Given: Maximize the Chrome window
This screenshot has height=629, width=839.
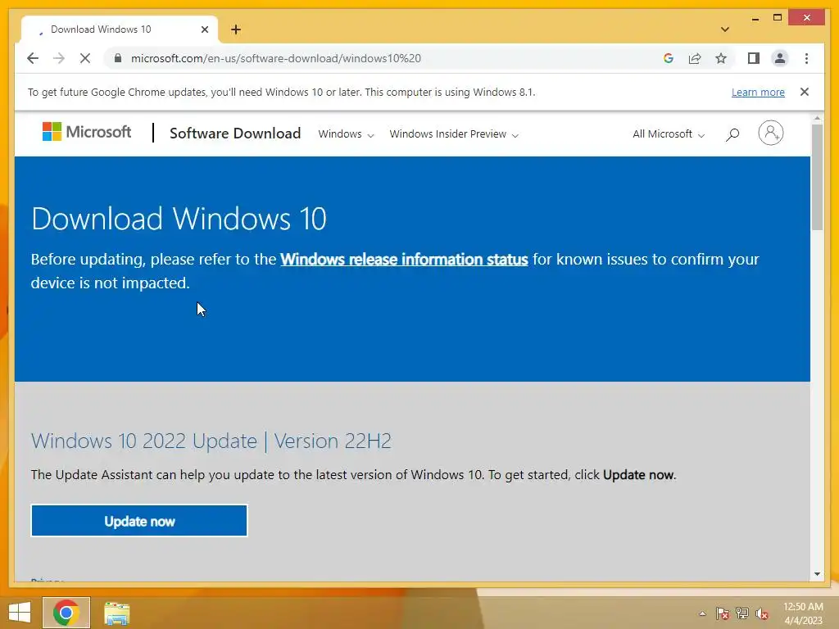Looking at the screenshot, I should [778, 18].
